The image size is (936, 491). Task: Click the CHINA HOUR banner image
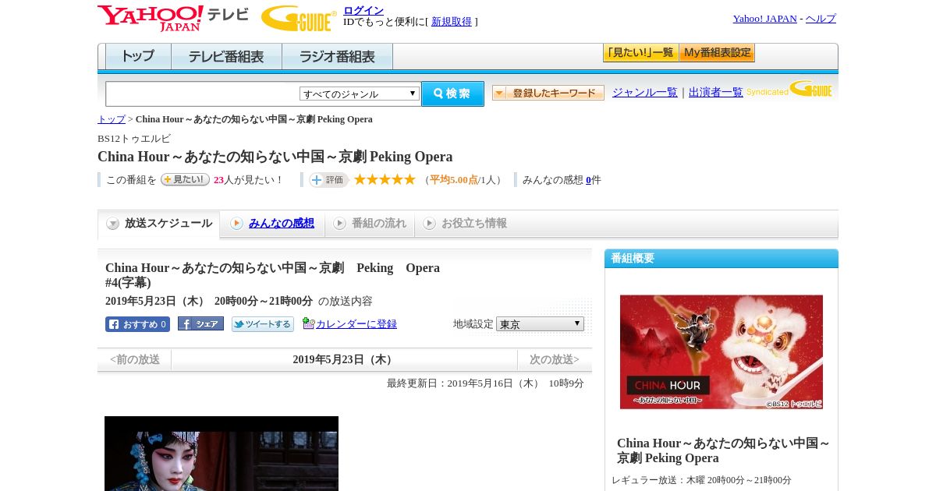click(x=721, y=351)
